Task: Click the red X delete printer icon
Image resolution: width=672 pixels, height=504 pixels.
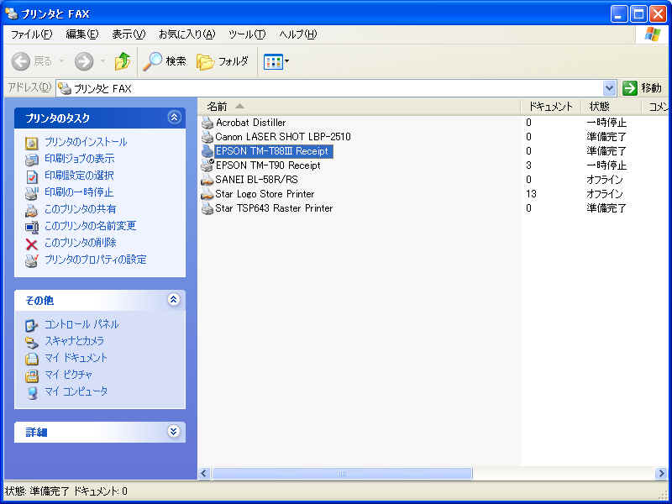Action: click(x=32, y=244)
